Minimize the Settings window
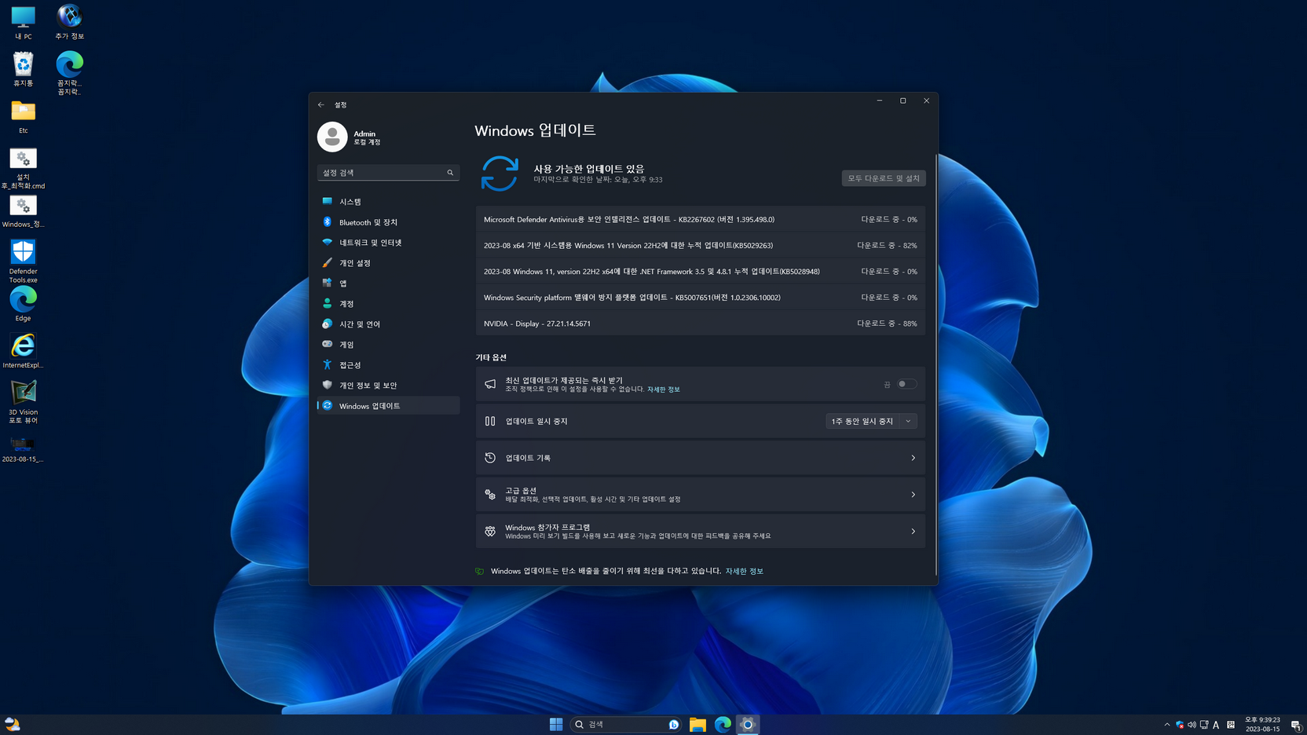Screen dimensions: 1307x735 click(x=880, y=101)
